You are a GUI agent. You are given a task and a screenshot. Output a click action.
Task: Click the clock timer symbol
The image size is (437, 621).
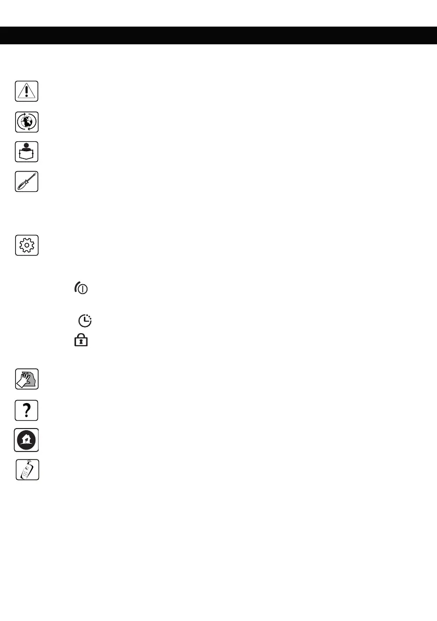(84, 320)
